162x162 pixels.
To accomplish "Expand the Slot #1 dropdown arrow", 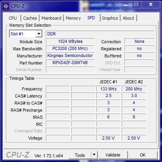I will (39, 34).
